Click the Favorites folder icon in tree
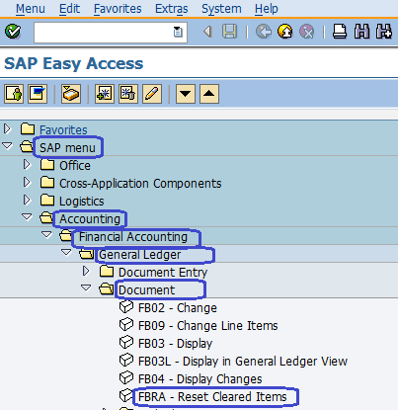 (28, 128)
